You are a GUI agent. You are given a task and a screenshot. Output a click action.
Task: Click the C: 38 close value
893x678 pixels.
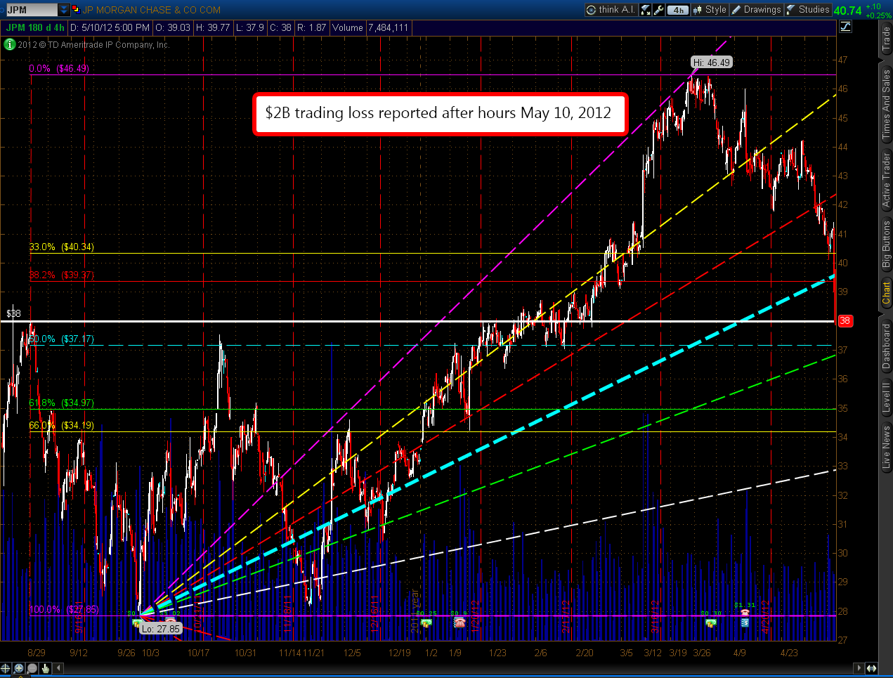pyautogui.click(x=280, y=27)
